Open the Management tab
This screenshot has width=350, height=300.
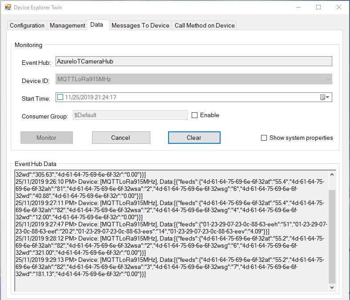68,25
